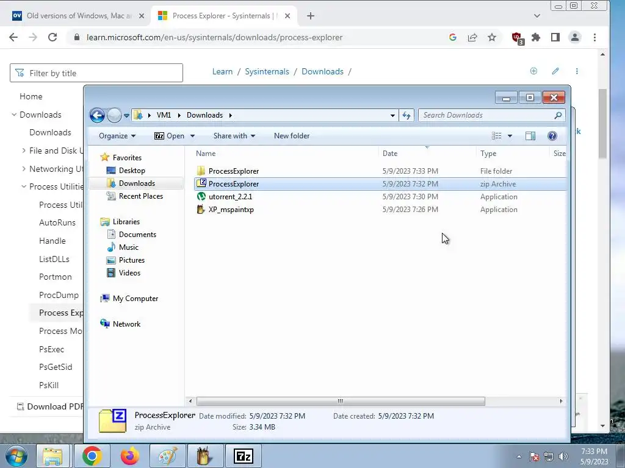625x468 pixels.
Task: Open the Organize menu
Action: [117, 136]
